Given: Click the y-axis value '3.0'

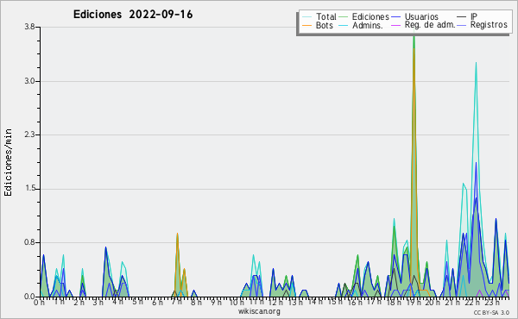Looking at the screenshot, I should pos(29,81).
